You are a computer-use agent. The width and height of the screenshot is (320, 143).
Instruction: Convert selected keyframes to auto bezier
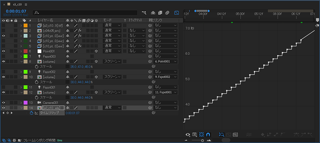(283, 135)
